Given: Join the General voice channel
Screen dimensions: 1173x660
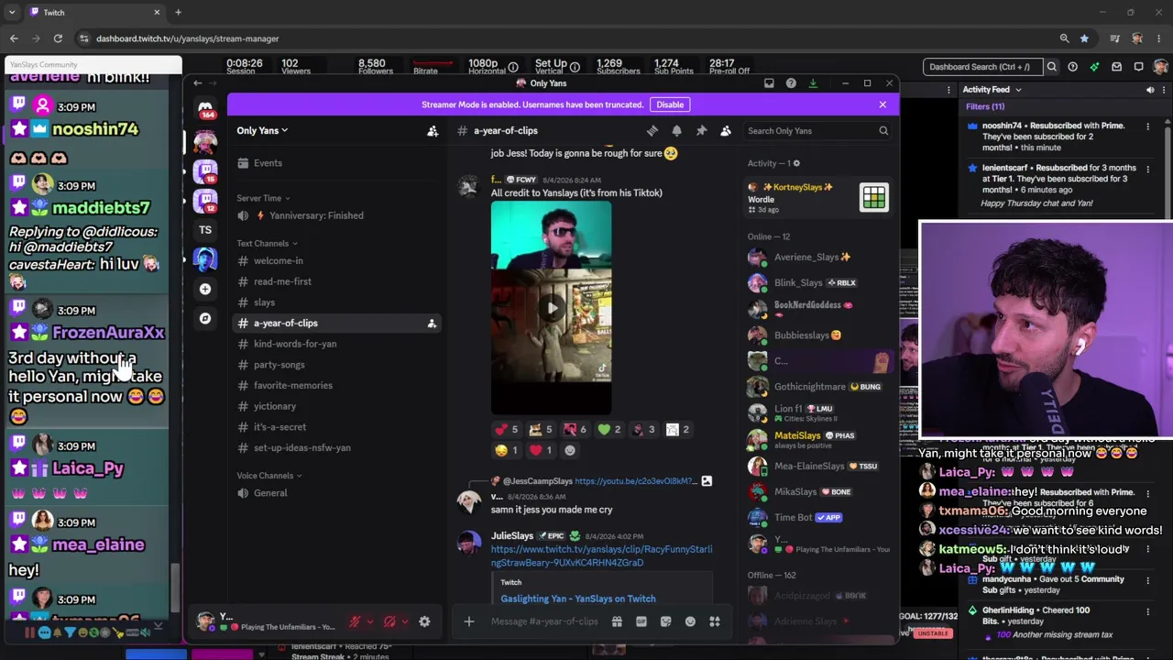Looking at the screenshot, I should [x=334, y=493].
